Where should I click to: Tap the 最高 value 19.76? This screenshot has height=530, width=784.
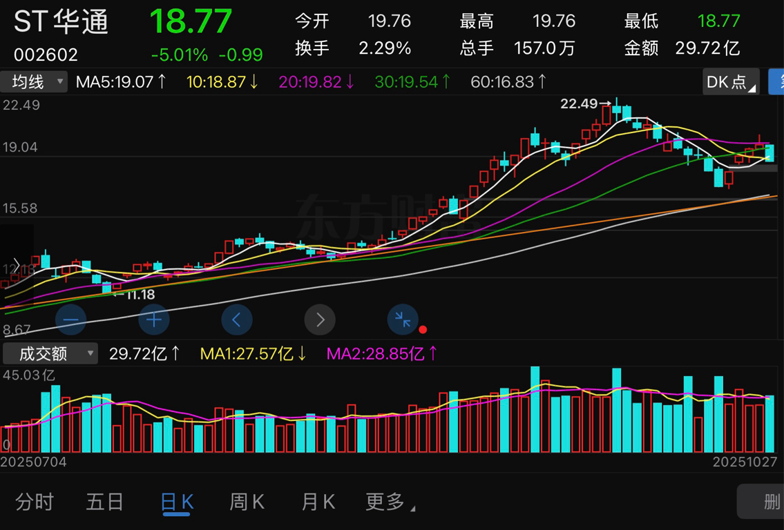pyautogui.click(x=553, y=21)
